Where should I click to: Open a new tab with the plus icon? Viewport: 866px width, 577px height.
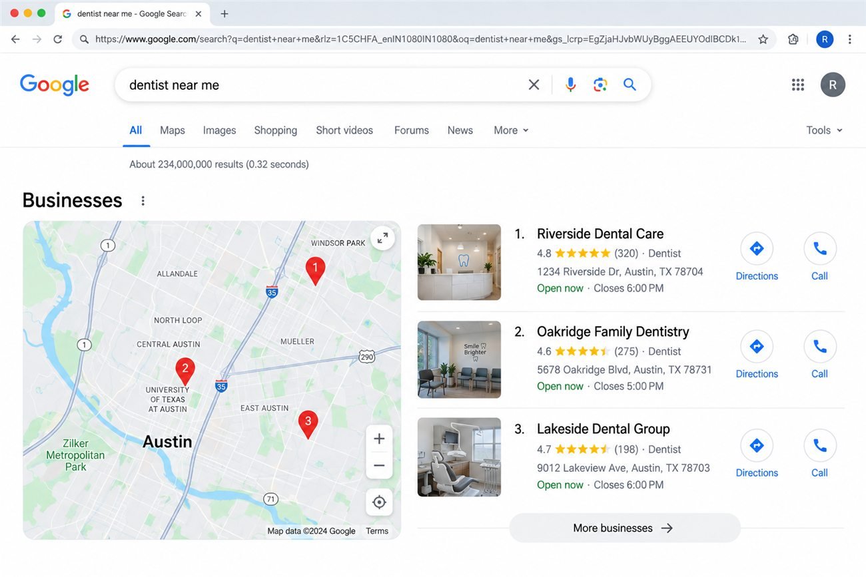tap(224, 13)
